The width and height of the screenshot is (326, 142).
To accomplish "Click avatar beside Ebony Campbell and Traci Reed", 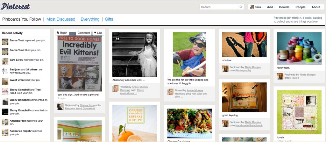I will coord(5,91).
